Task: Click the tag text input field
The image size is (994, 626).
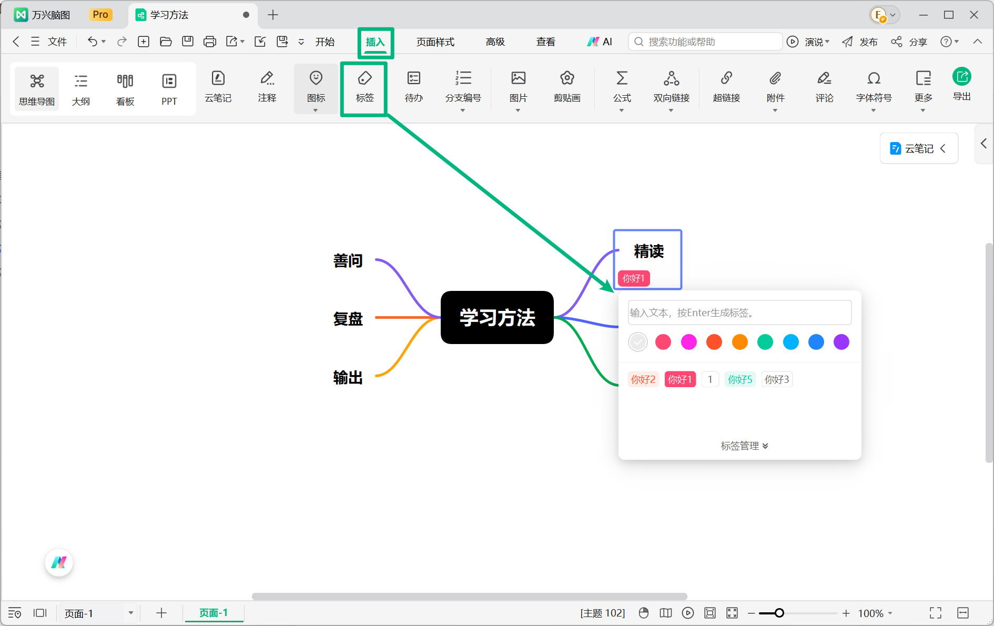Action: [739, 312]
